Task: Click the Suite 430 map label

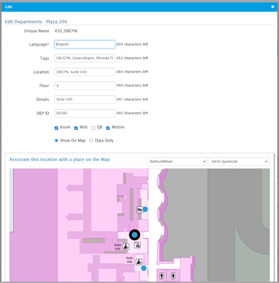Action: coord(118,247)
